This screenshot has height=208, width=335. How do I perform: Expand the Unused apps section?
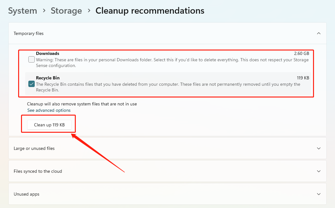tap(26, 194)
